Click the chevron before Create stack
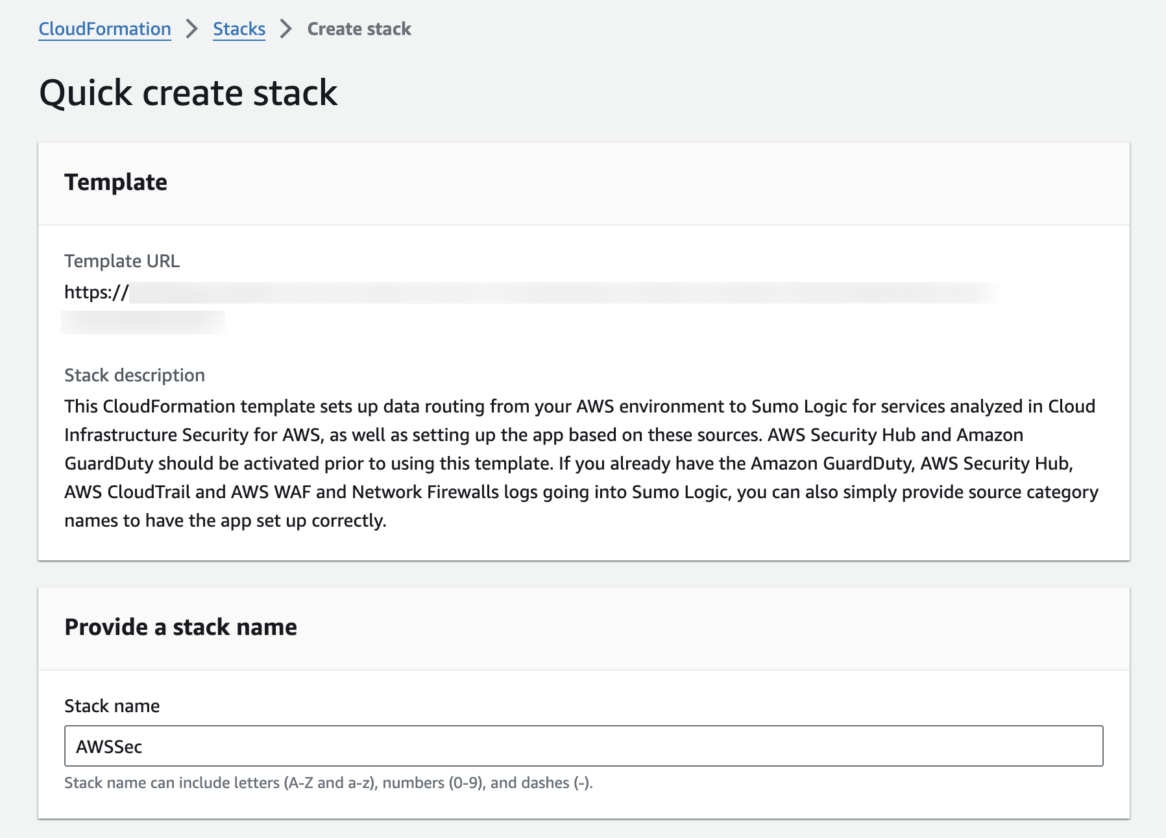 coord(284,29)
